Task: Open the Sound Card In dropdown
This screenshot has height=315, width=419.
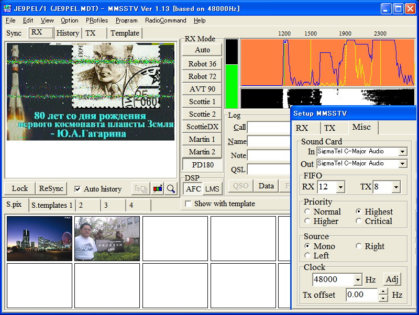Action: 402,152
